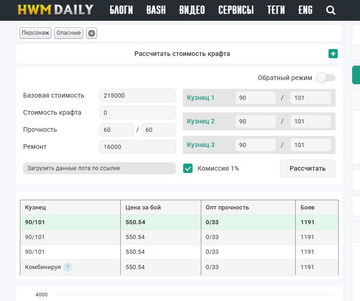360x301 pixels.
Task: Click the Опасные button
Action: click(68, 33)
